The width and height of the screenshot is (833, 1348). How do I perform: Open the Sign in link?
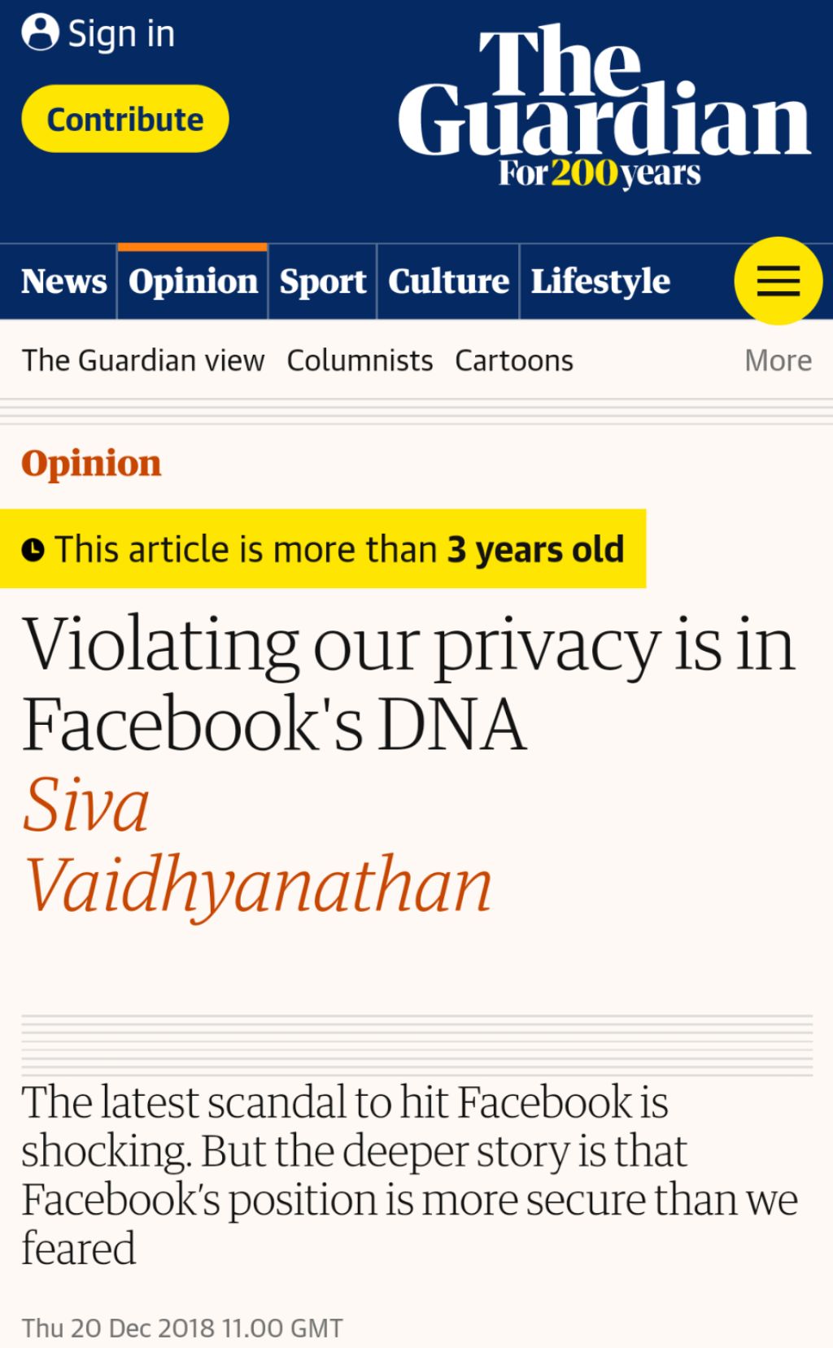point(121,33)
